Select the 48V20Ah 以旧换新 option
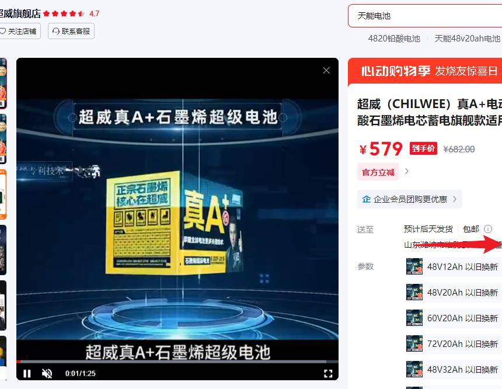 click(x=453, y=293)
